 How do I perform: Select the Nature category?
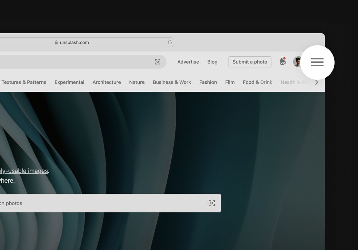[x=137, y=82]
